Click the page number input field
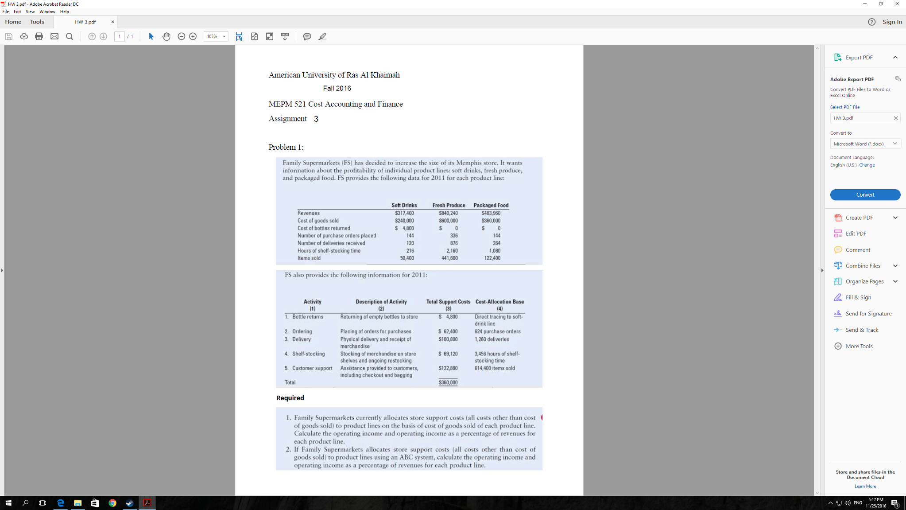Viewport: 906px width, 510px height. (x=119, y=36)
